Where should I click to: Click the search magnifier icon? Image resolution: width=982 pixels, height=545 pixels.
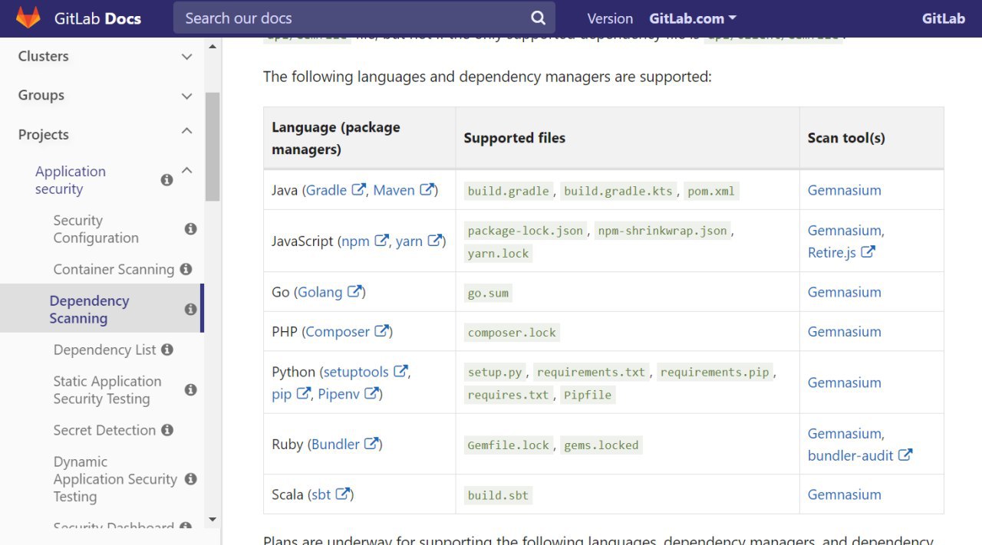pos(539,18)
